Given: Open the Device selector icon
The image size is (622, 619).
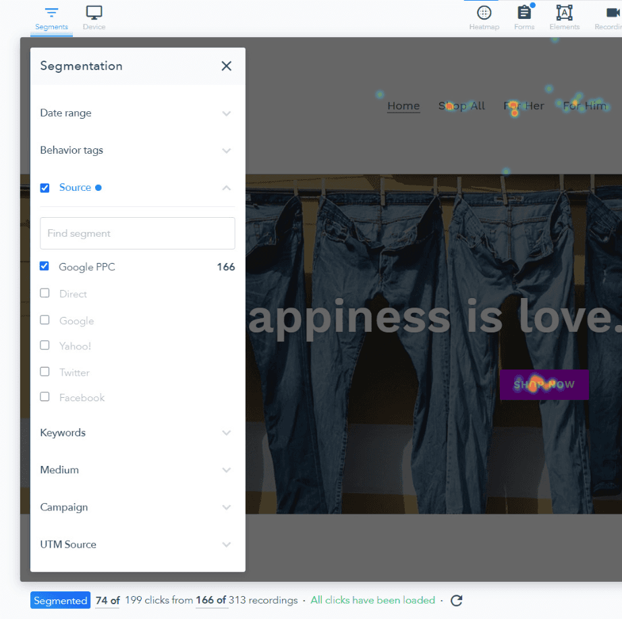Looking at the screenshot, I should [94, 13].
